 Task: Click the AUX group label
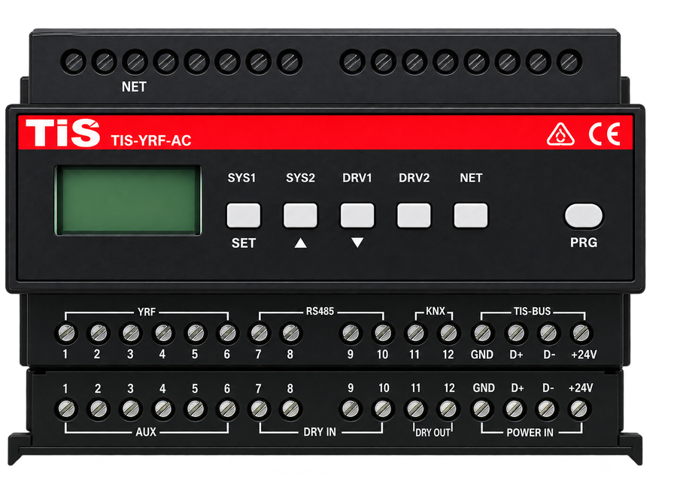(146, 432)
